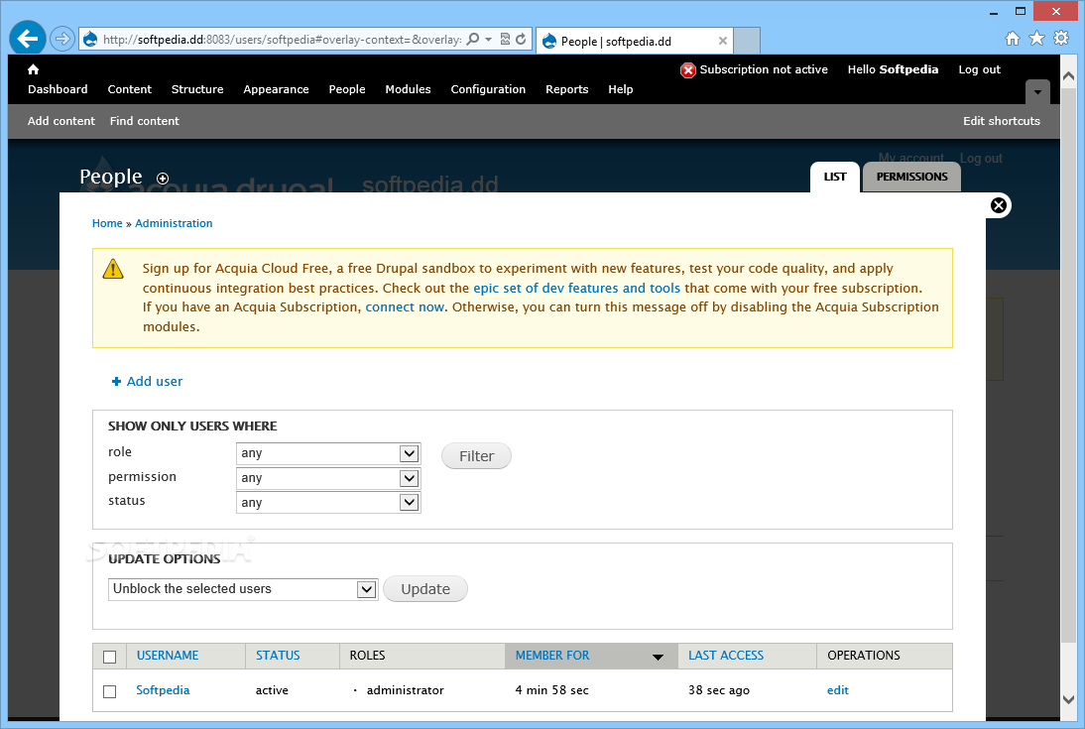
Task: Open Content in admin menu
Action: (x=129, y=89)
